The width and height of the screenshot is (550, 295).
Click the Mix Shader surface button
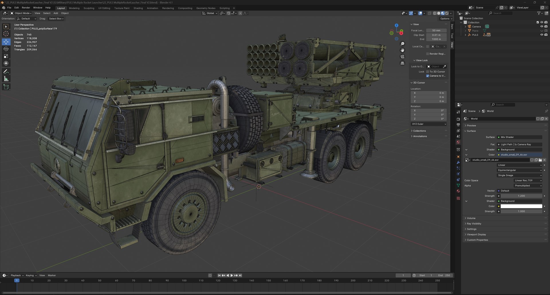tap(519, 137)
